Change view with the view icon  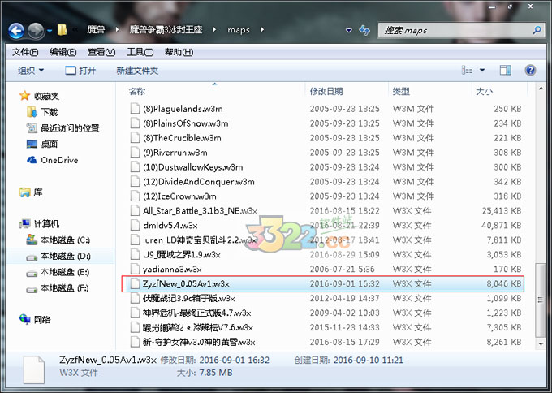coord(467,70)
